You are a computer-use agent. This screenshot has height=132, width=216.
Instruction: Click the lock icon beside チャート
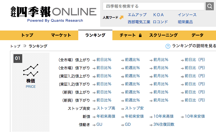140,35
